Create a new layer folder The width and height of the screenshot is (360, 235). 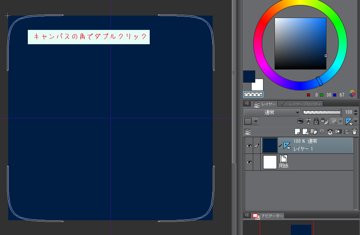(314, 131)
